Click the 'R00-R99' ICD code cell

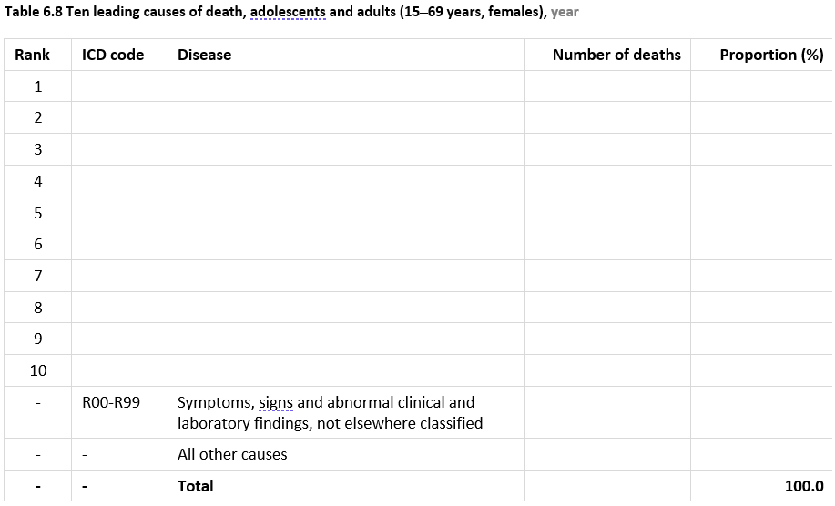click(x=111, y=402)
